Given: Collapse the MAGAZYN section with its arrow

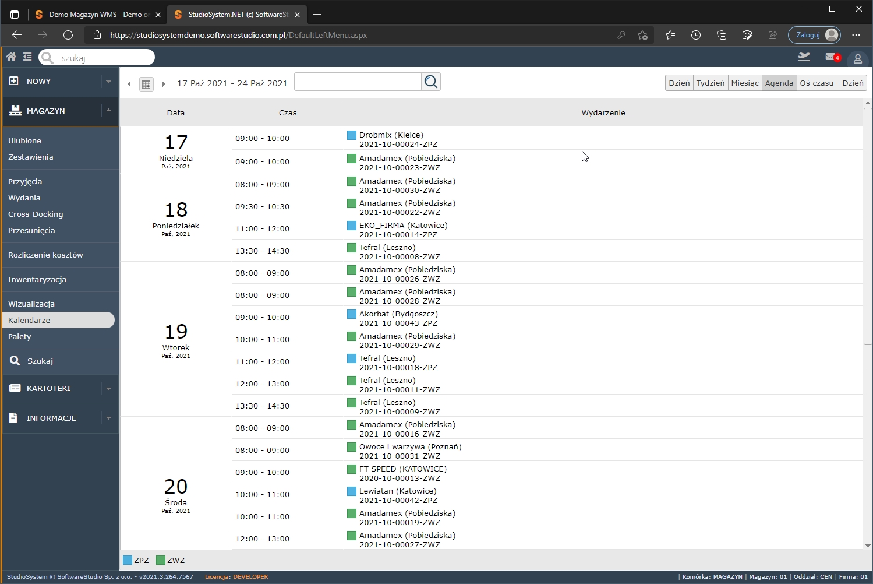Looking at the screenshot, I should pos(108,110).
